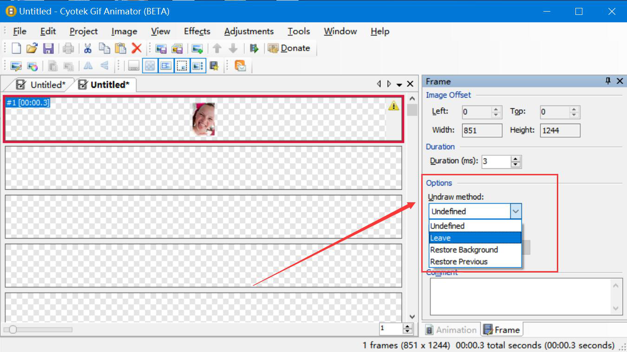Open the Image menu
Image resolution: width=627 pixels, height=352 pixels.
124,31
